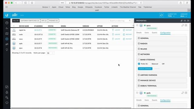Close the apds properties panel
This screenshot has width=194, height=109.
186,93
